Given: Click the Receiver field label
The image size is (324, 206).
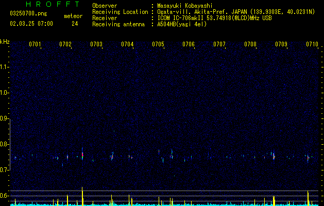Looking at the screenshot, I should click(x=105, y=18).
